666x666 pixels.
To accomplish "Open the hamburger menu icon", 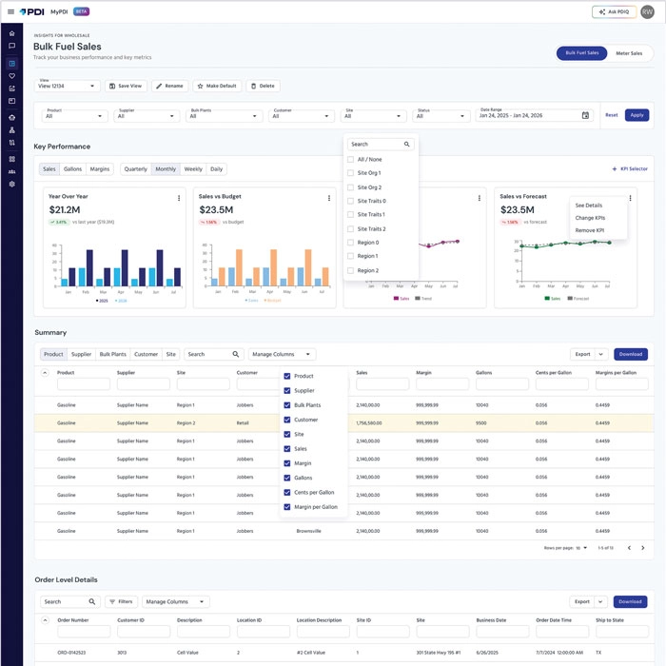I will (11, 11).
